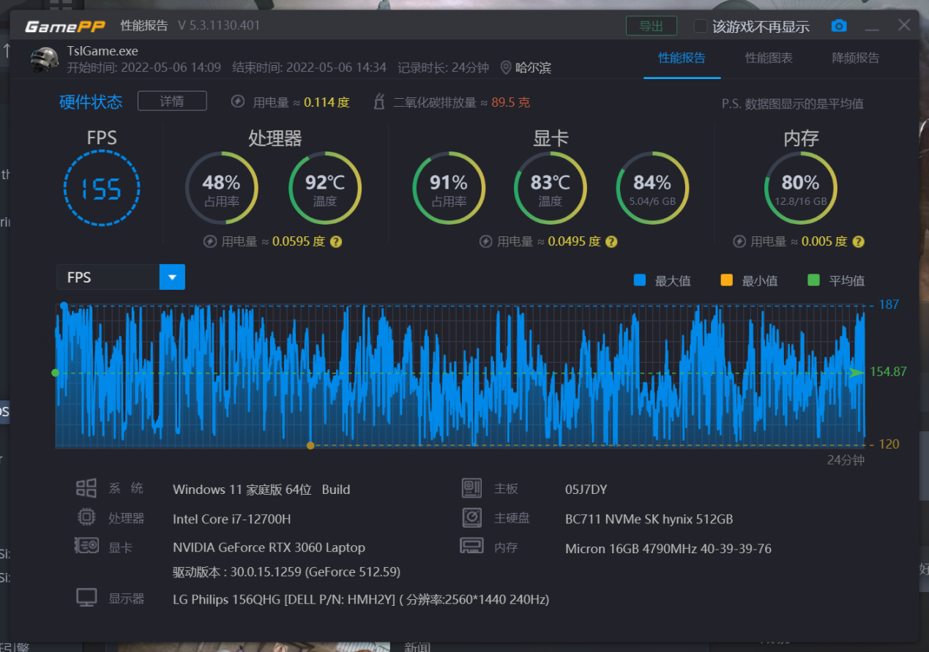Check the 该游戏不再显示 checkbox

[x=699, y=25]
